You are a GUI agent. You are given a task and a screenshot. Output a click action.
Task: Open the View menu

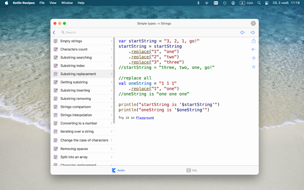(53, 3)
